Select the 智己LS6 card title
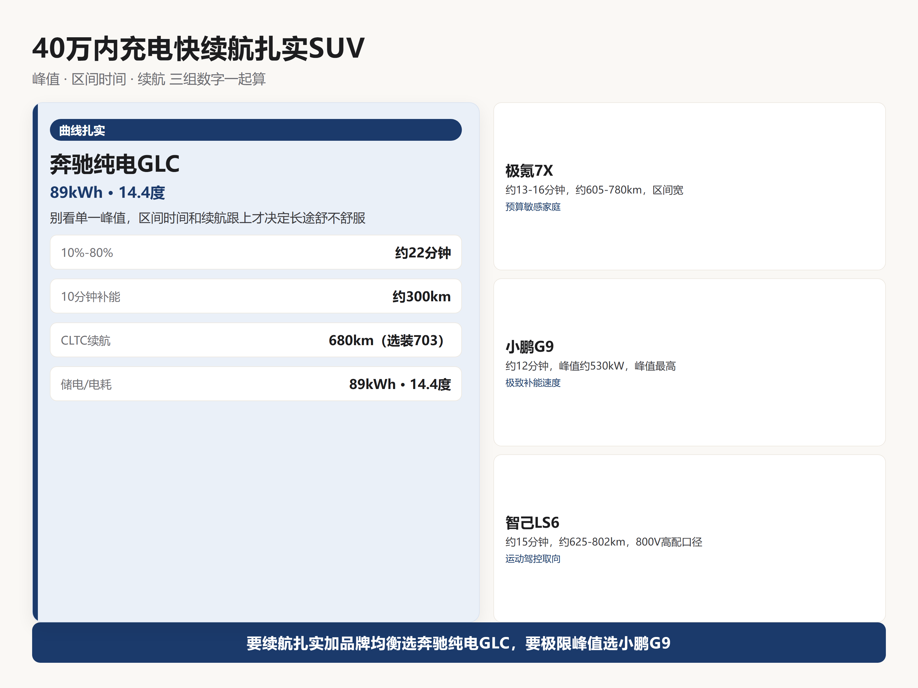 [532, 523]
